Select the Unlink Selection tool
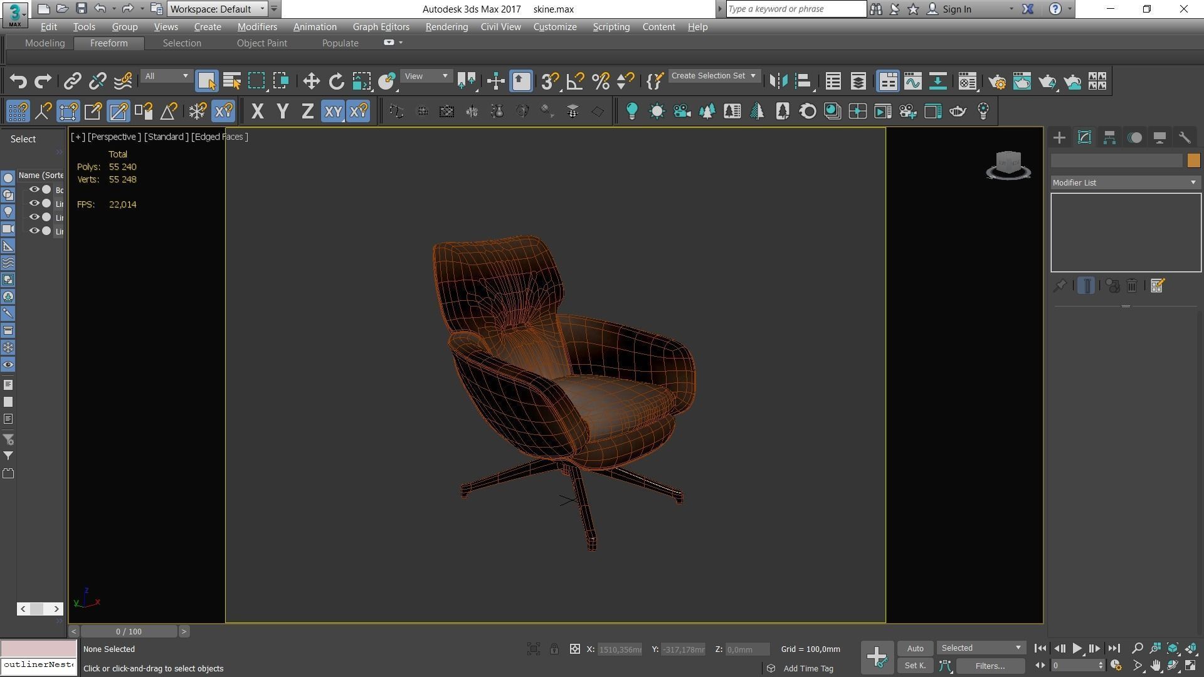Viewport: 1204px width, 677px height. coord(97,81)
